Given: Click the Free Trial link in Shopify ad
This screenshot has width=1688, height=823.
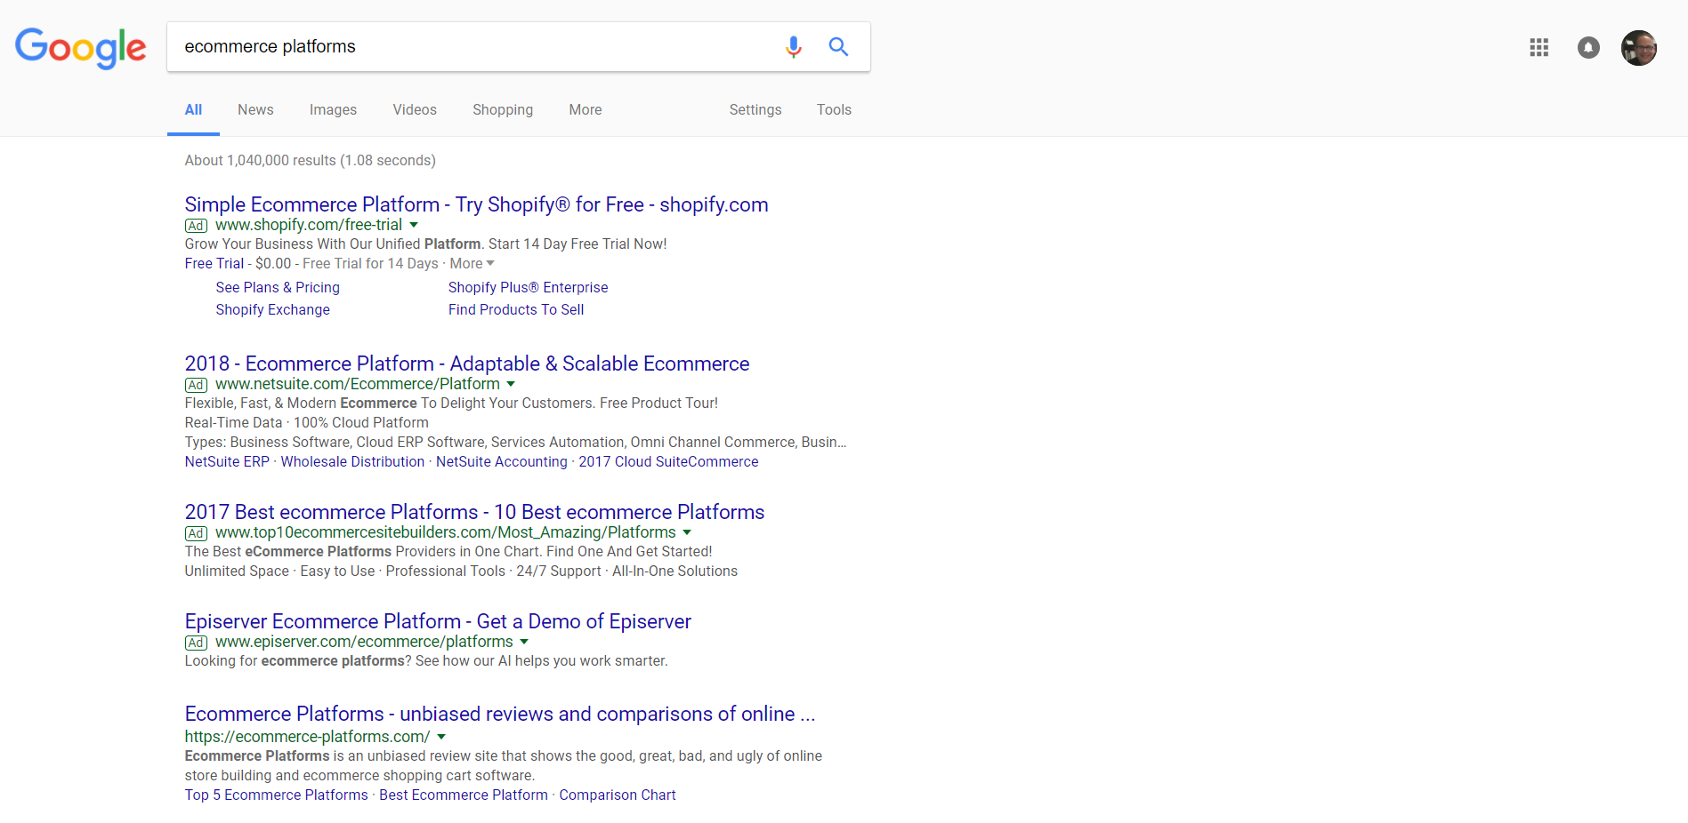Looking at the screenshot, I should coord(214,264).
